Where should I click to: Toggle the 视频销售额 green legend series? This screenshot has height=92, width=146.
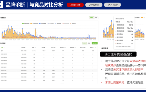point(26,24)
